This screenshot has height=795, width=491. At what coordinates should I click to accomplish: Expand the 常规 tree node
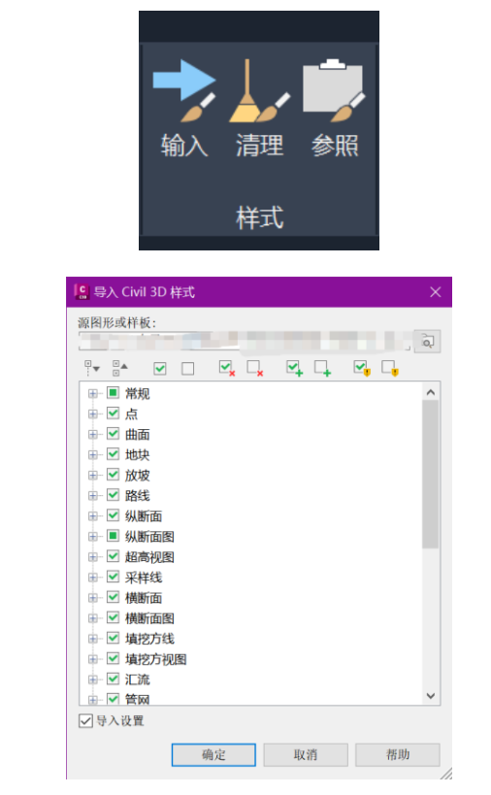(93, 393)
